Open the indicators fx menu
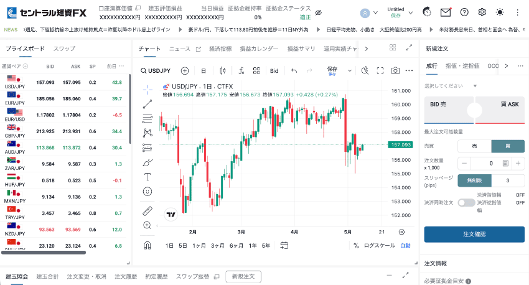This screenshot has height=285, width=529. pyautogui.click(x=241, y=70)
